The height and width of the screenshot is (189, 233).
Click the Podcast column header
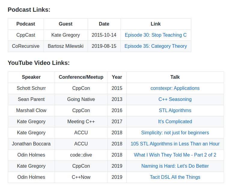pyautogui.click(x=26, y=24)
